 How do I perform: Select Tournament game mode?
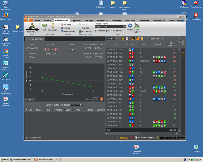(53, 27)
